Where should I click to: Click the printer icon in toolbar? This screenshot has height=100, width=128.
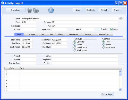pos(30,10)
